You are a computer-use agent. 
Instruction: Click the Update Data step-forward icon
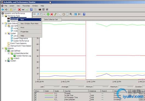click(x=79, y=14)
